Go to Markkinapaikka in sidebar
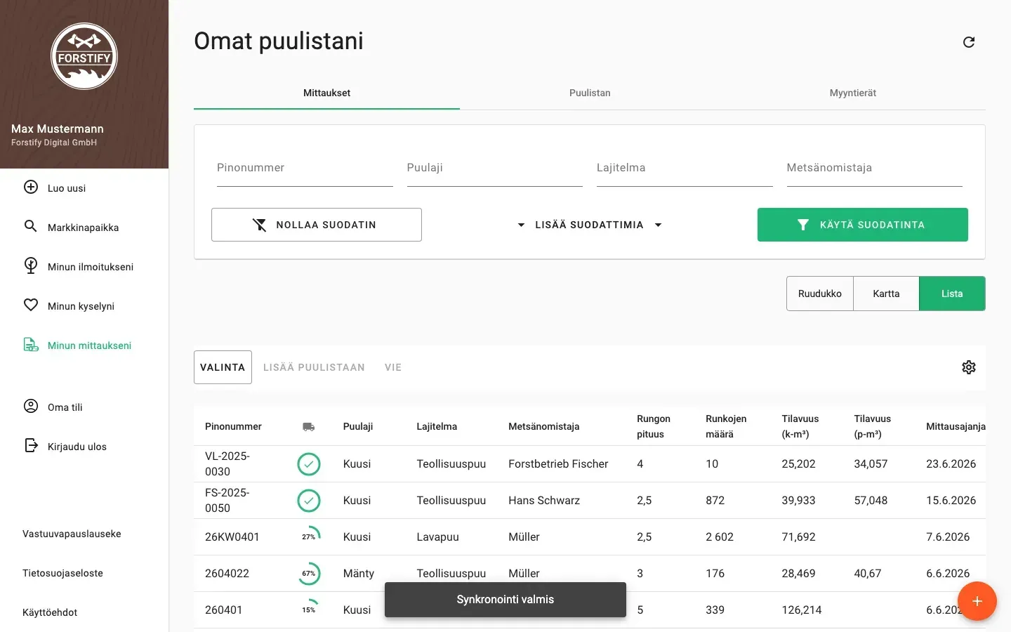 click(84, 227)
